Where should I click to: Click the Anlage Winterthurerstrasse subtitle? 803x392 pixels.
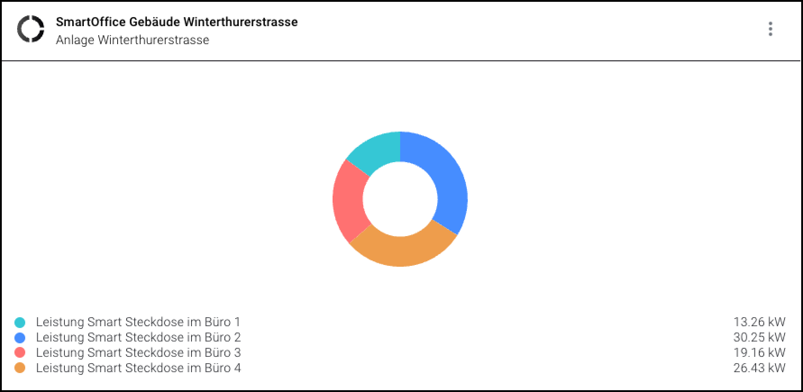click(132, 40)
